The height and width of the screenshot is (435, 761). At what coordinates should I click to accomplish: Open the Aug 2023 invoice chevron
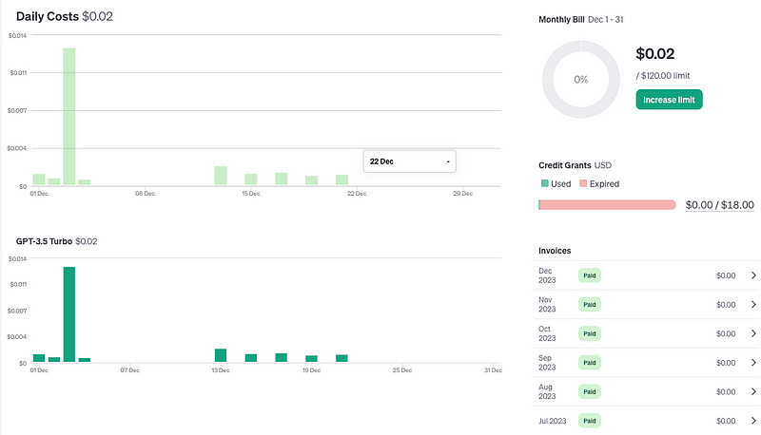[x=753, y=391]
